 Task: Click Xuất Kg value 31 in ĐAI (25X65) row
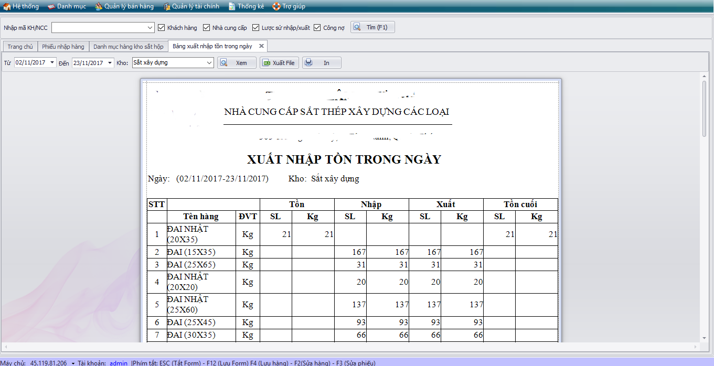click(x=478, y=265)
